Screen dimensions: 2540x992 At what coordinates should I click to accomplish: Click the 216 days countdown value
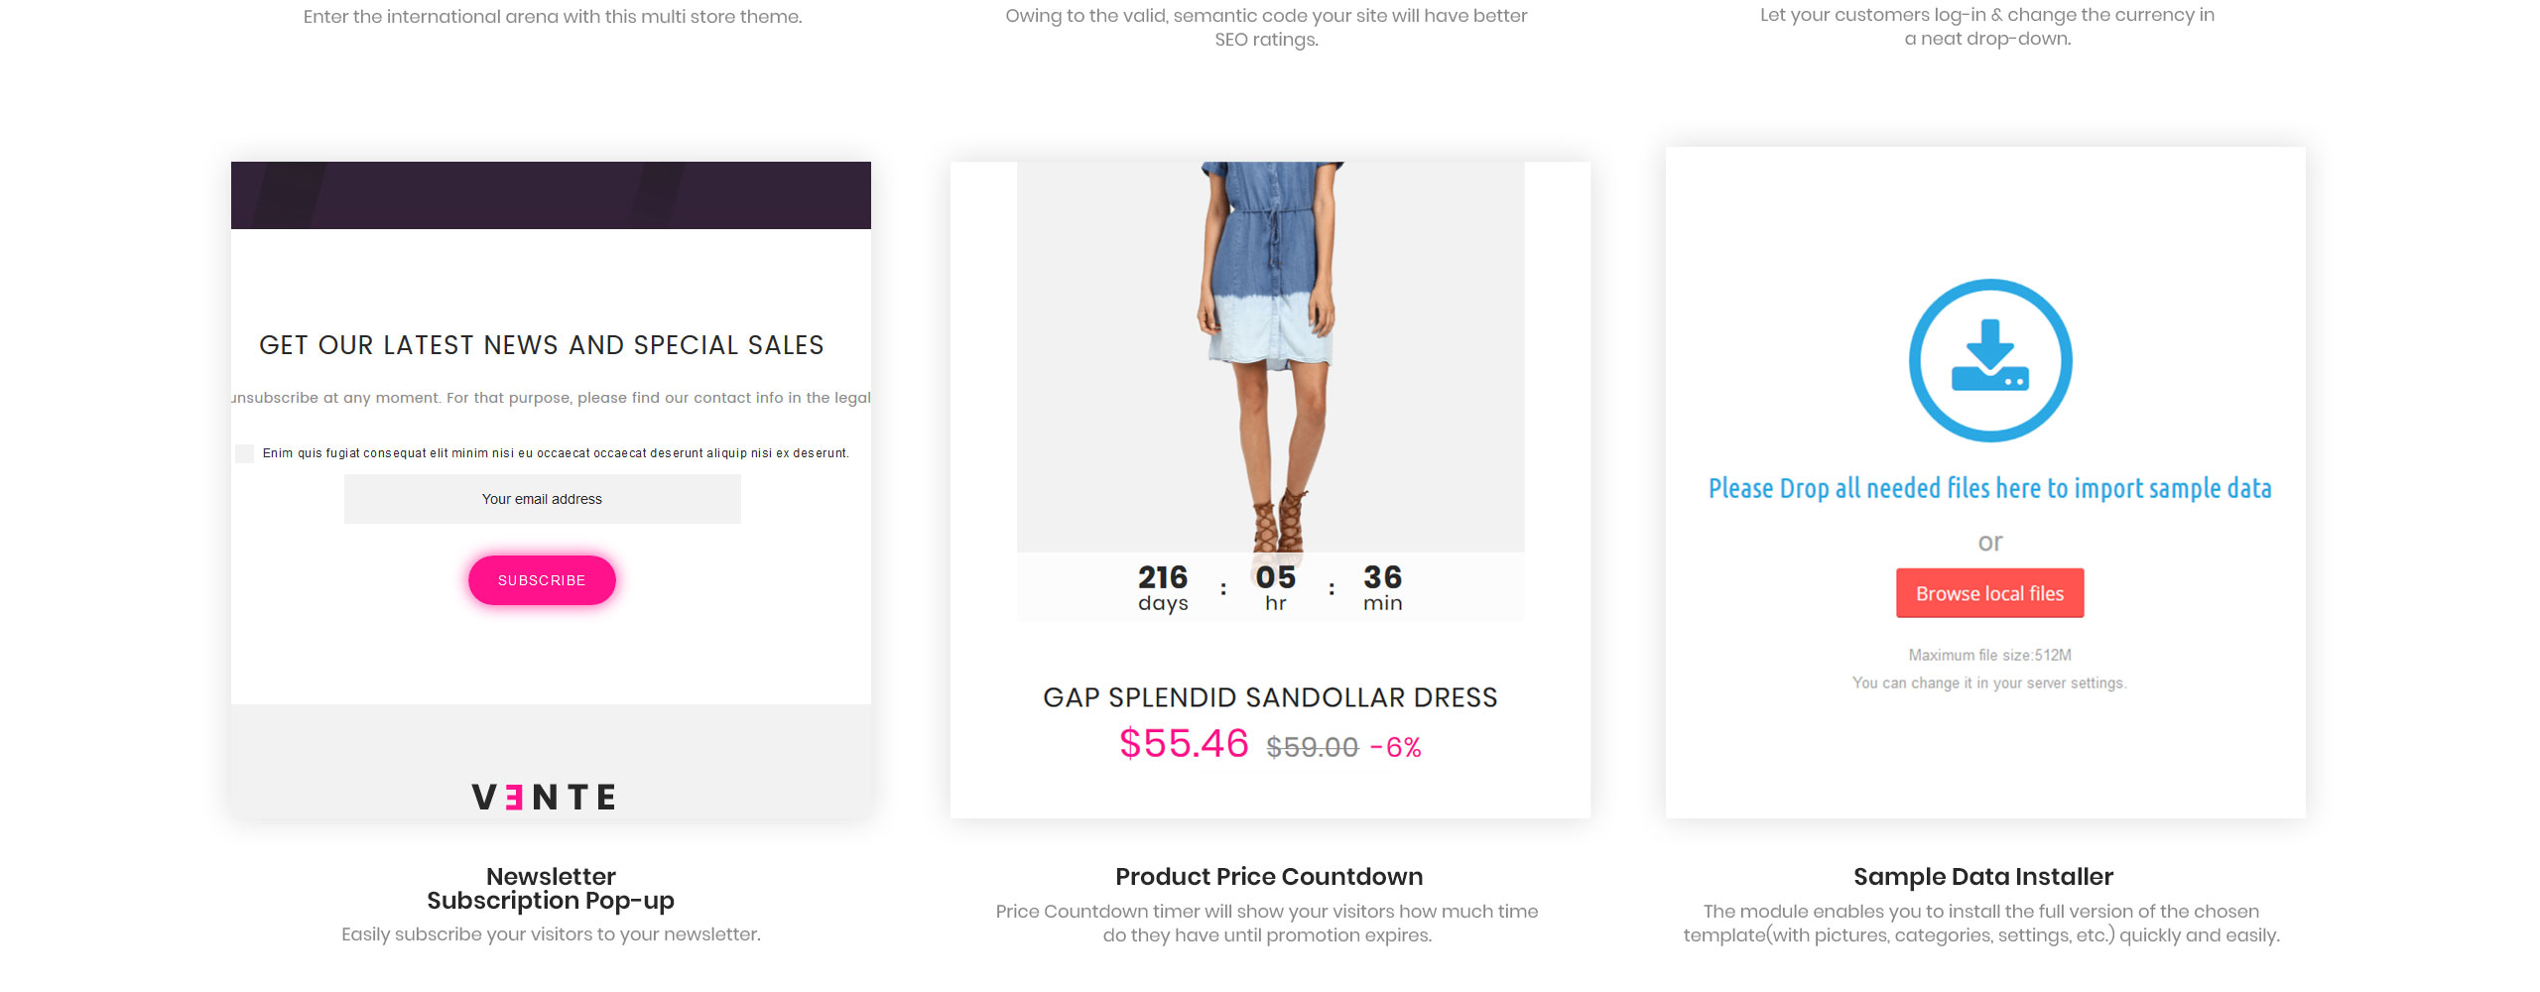click(1163, 589)
